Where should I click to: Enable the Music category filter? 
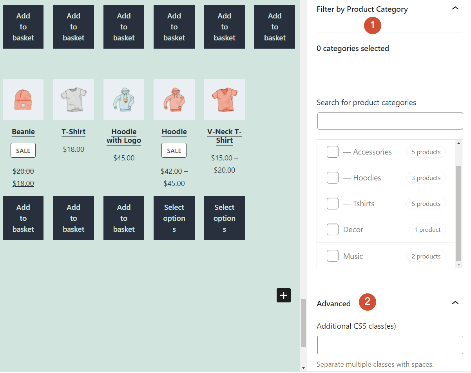pos(332,256)
